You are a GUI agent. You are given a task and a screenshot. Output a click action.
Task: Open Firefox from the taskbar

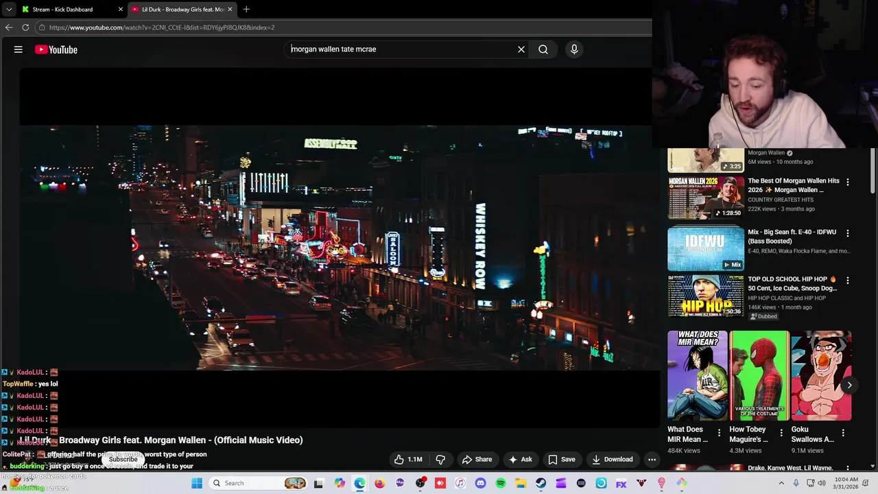point(380,483)
